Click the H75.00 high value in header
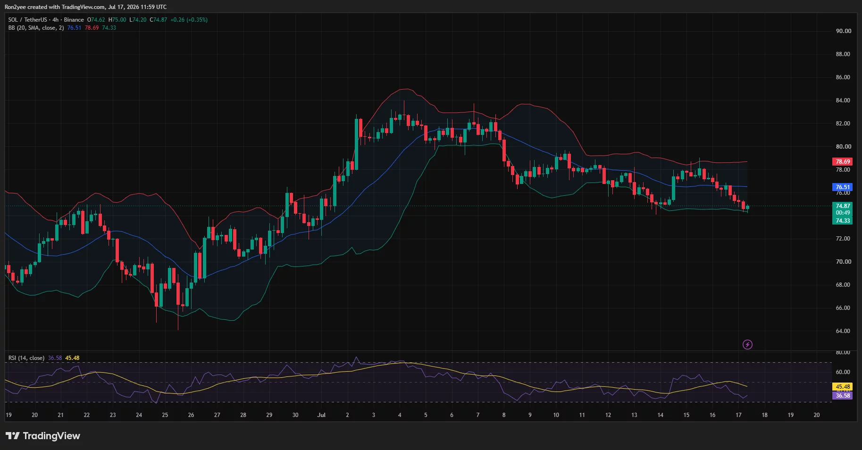Viewport: 862px width, 450px height. pyautogui.click(x=117, y=20)
